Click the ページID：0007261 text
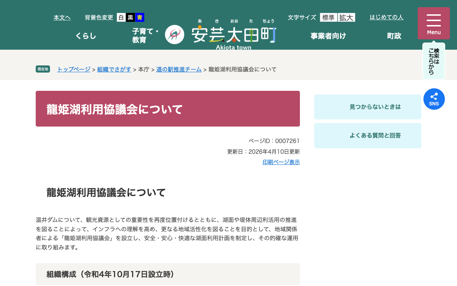 coord(274,141)
